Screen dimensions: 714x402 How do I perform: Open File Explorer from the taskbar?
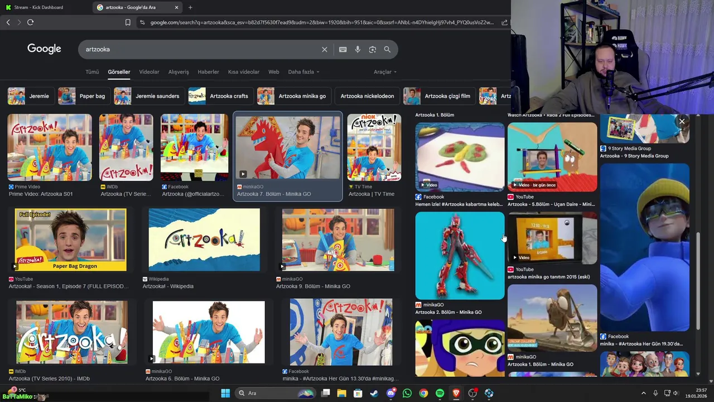[341, 393]
